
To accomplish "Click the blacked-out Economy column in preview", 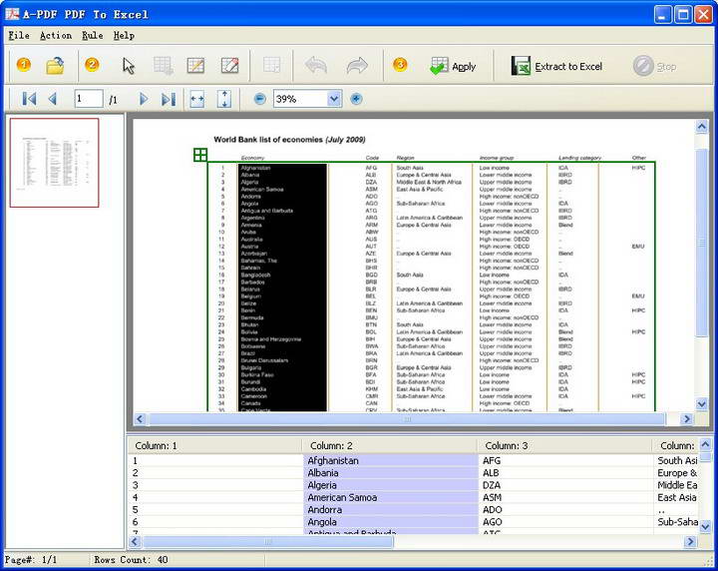I will tap(282, 287).
